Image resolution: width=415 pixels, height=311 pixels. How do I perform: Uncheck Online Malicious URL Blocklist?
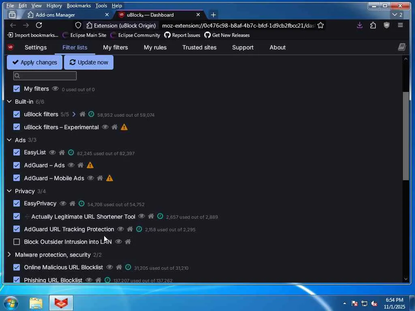17,267
